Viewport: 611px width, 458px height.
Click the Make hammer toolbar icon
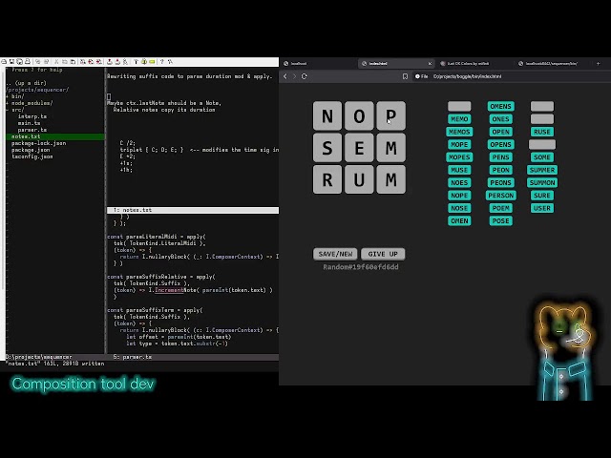click(x=136, y=61)
